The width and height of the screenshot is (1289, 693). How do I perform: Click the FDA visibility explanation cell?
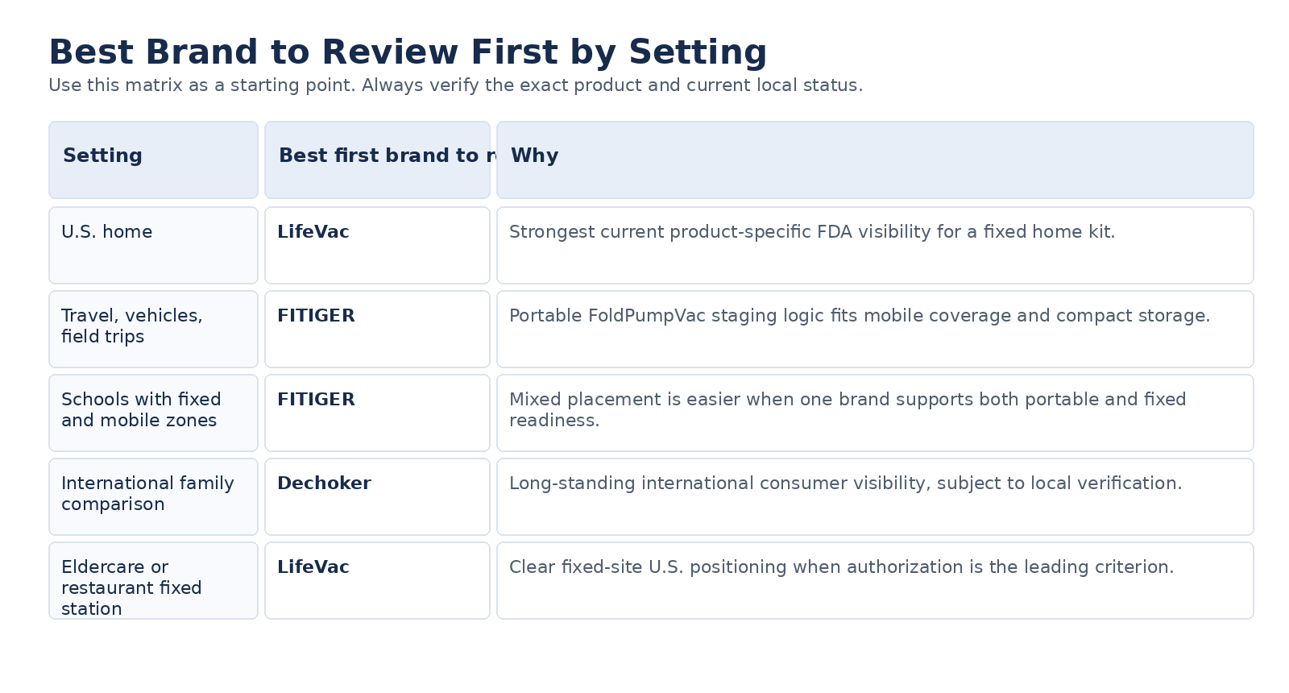click(x=875, y=245)
